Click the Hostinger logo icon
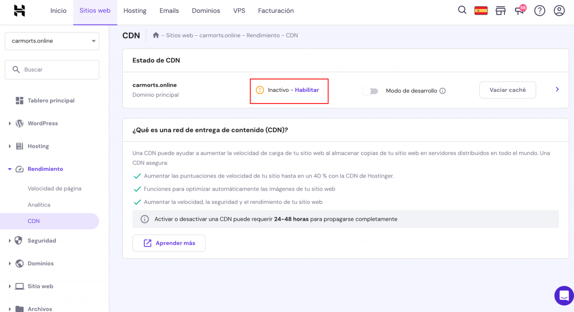This screenshot has width=574, height=312. click(20, 11)
